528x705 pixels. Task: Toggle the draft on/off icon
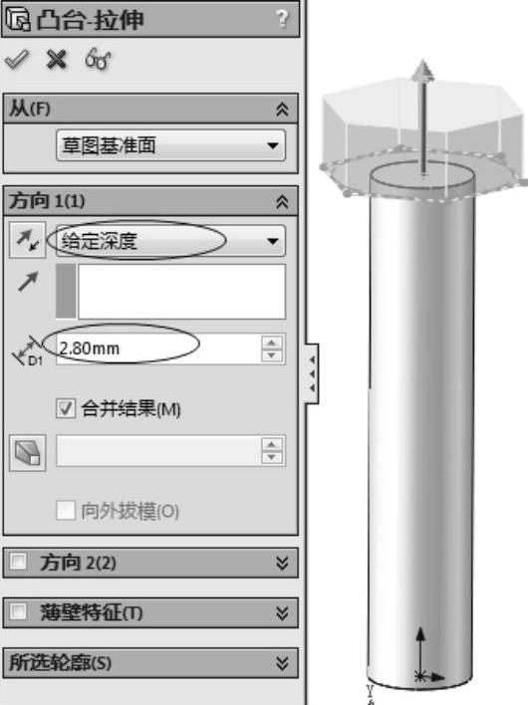(x=28, y=453)
